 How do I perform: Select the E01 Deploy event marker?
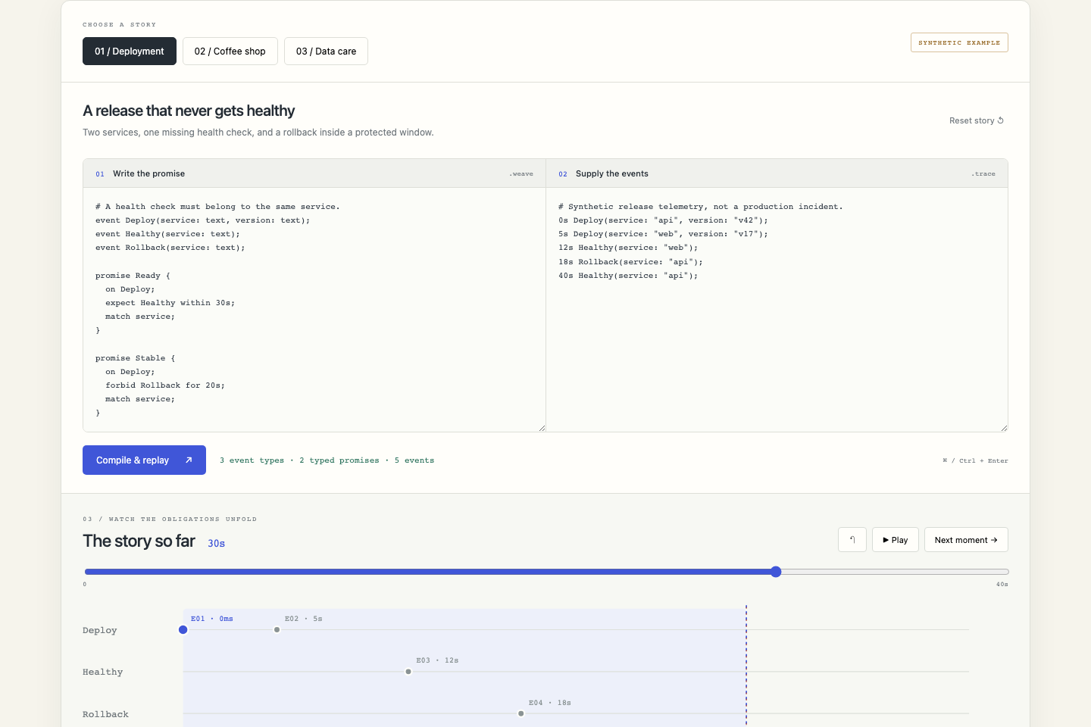[183, 630]
